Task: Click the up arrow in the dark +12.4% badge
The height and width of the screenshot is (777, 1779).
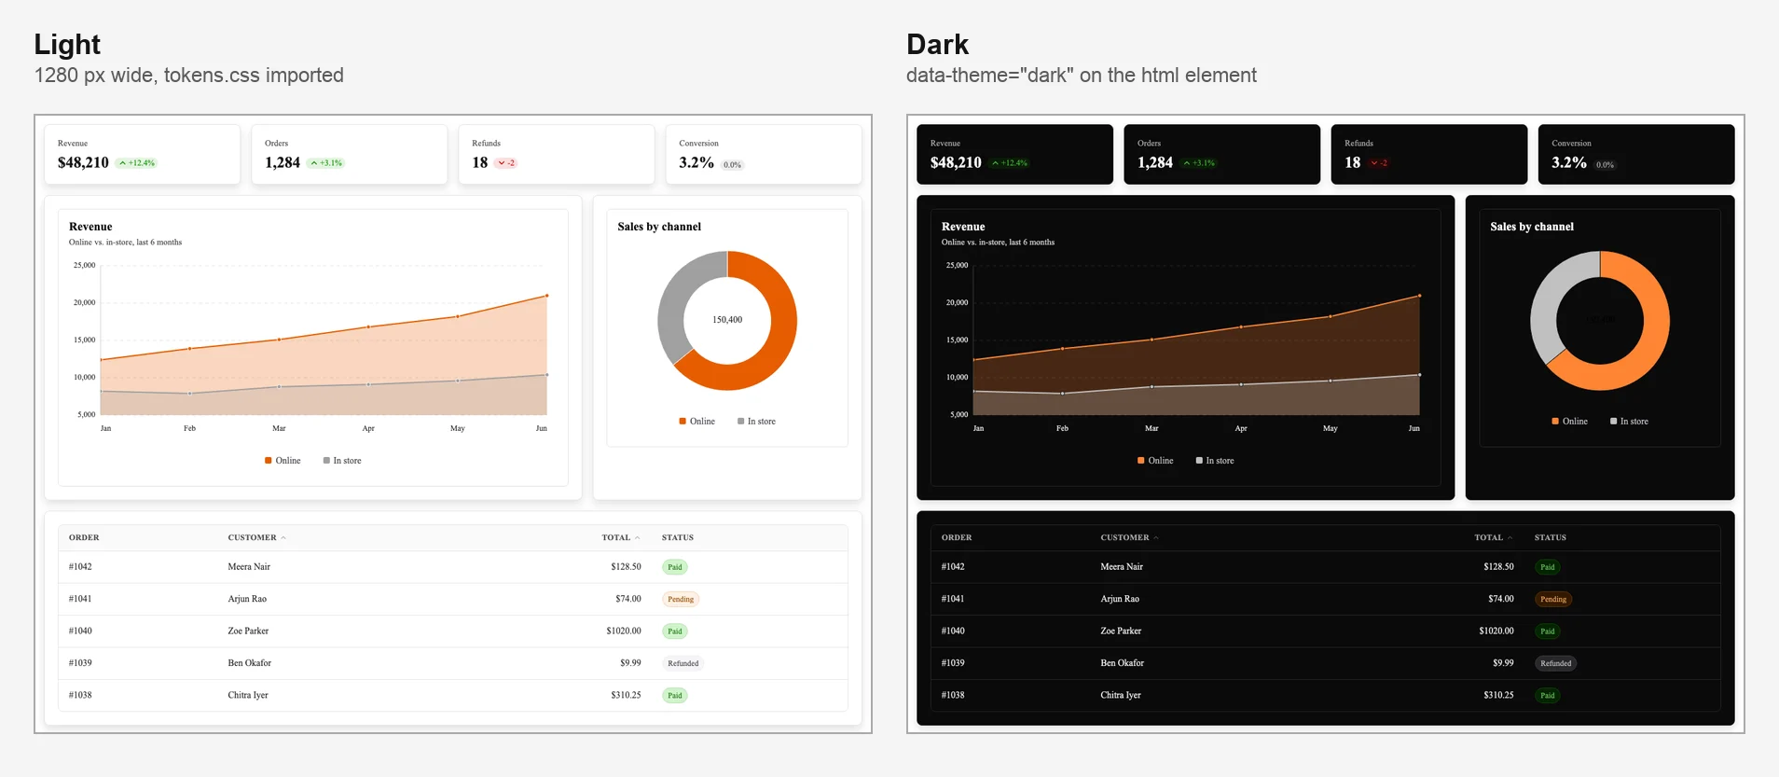Action: [995, 163]
